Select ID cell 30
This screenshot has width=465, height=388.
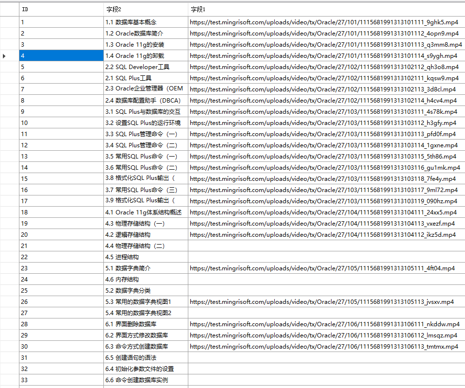point(61,346)
